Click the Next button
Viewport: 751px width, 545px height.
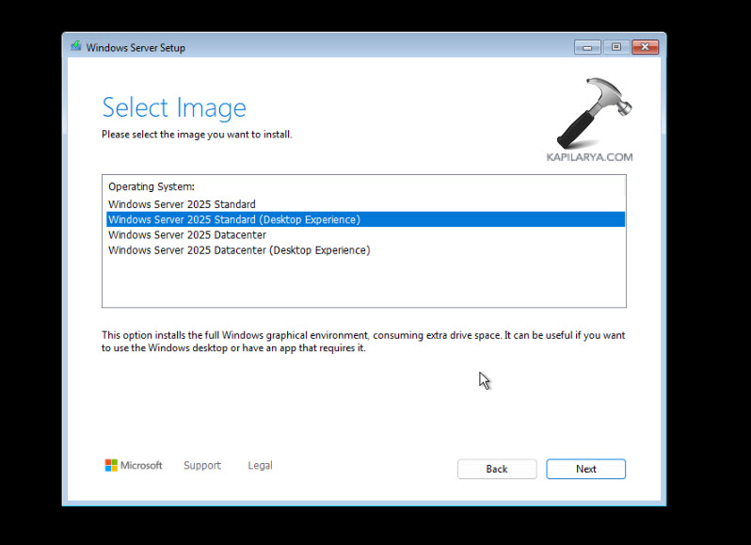[x=585, y=469]
